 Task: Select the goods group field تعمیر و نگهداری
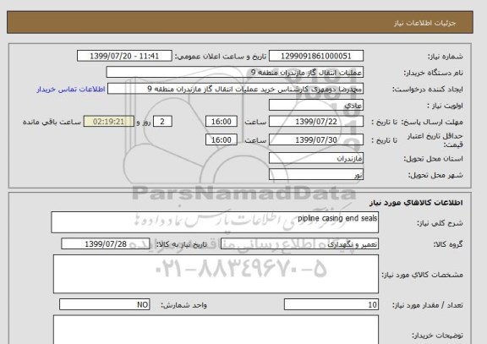click(299, 244)
